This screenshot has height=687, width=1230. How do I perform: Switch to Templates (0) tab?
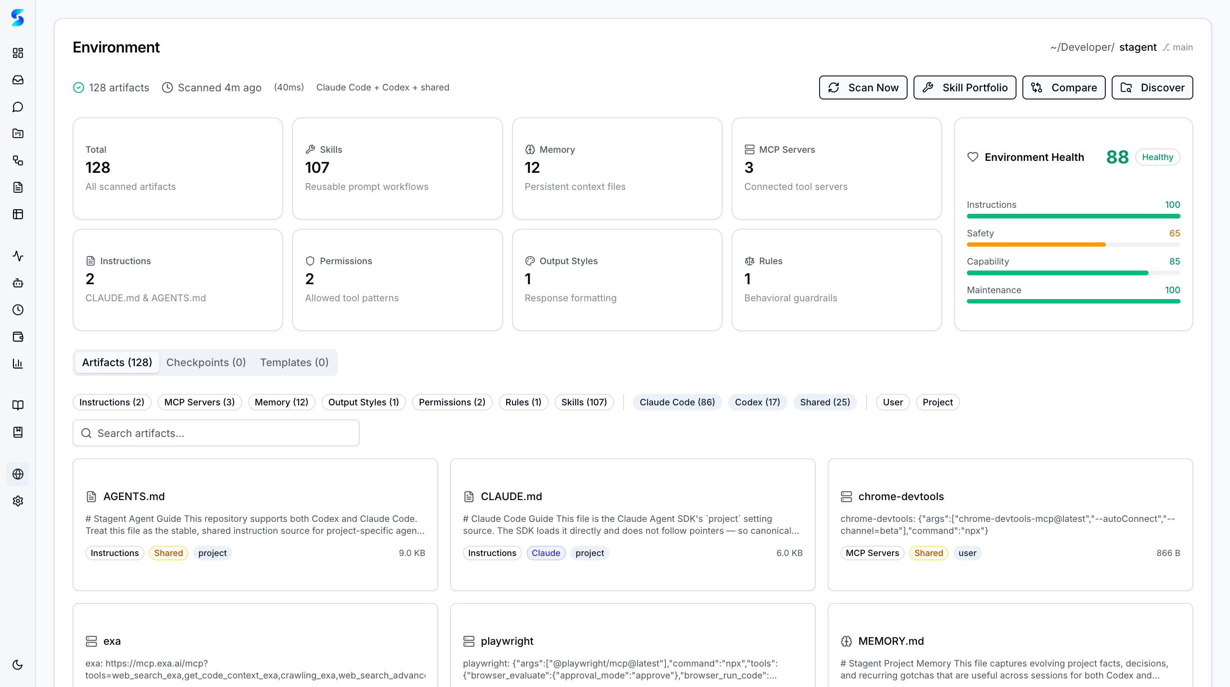pyautogui.click(x=294, y=362)
